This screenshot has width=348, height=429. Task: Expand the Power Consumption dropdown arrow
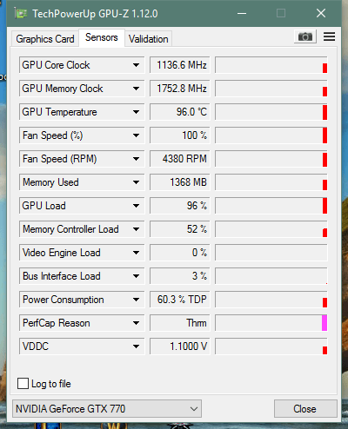pos(136,300)
